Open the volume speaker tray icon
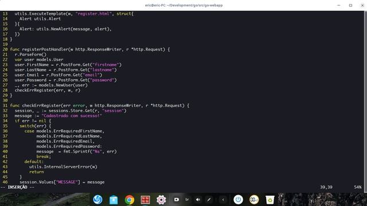Viewport: 367px width, 206px height. point(198,200)
